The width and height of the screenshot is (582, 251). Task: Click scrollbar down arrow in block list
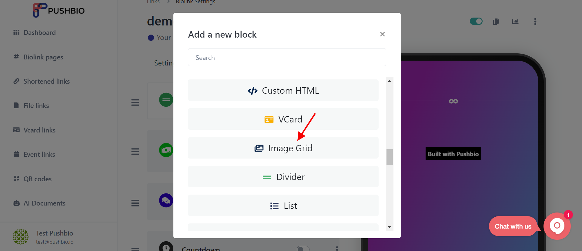coord(390,227)
